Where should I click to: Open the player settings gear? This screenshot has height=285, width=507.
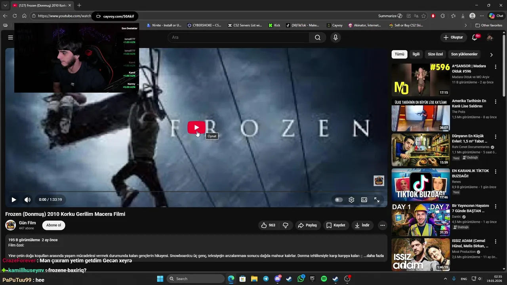tap(351, 200)
